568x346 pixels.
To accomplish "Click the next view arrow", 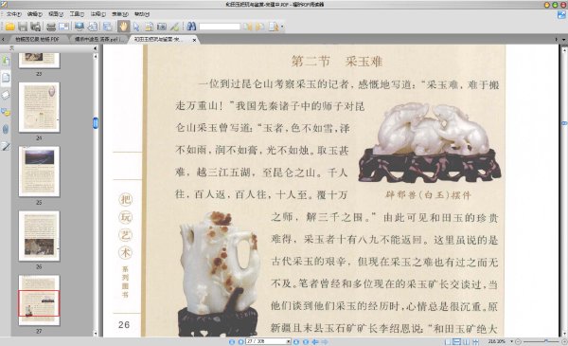I will point(325,341).
